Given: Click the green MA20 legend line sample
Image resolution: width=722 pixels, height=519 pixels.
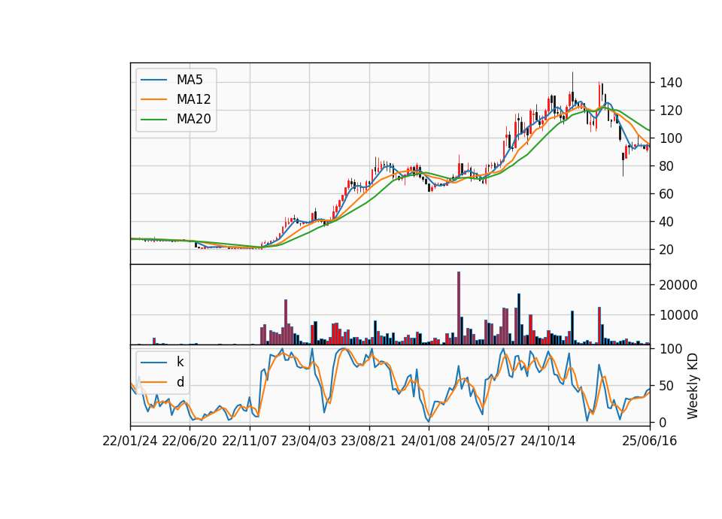Looking at the screenshot, I should (153, 120).
